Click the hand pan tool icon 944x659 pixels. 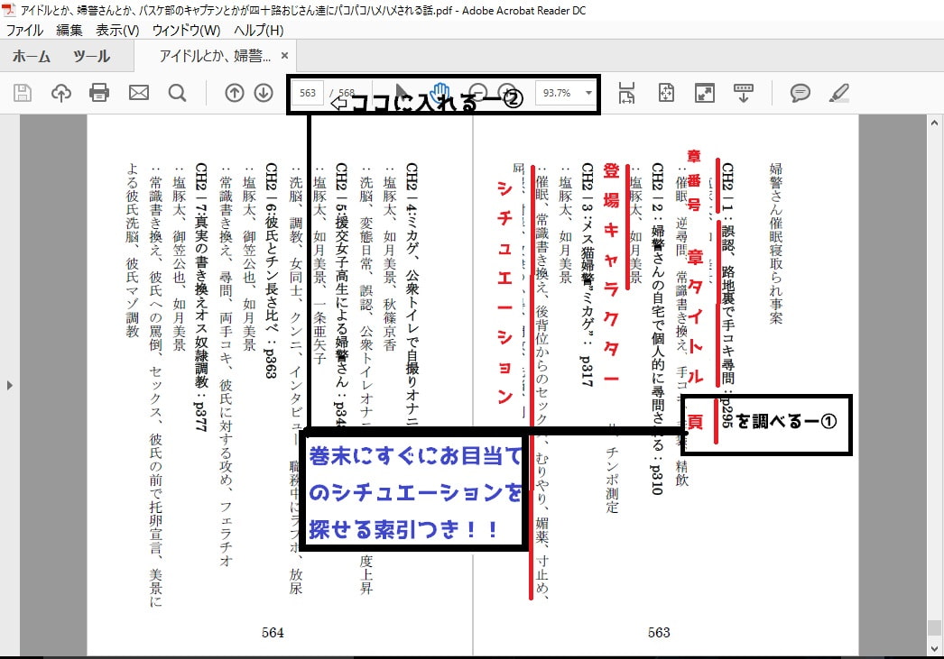[x=440, y=91]
